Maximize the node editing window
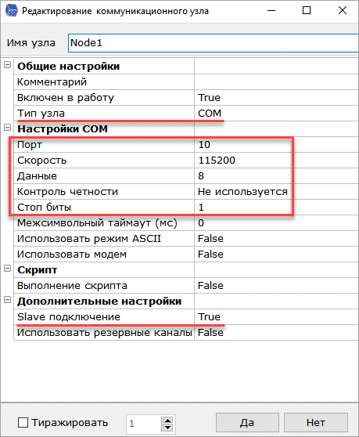This screenshot has width=359, height=437. coord(307,11)
